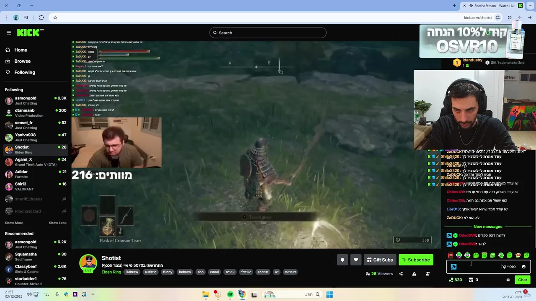Select the autistic tag
The height and width of the screenshot is (301, 536).
pos(150,272)
